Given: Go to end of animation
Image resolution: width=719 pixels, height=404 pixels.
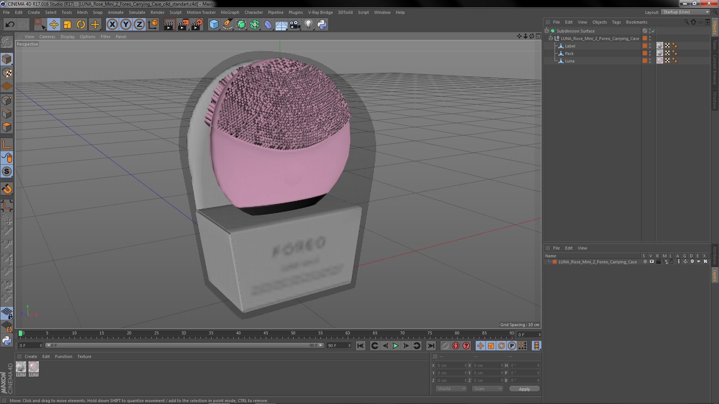Looking at the screenshot, I should [x=431, y=346].
